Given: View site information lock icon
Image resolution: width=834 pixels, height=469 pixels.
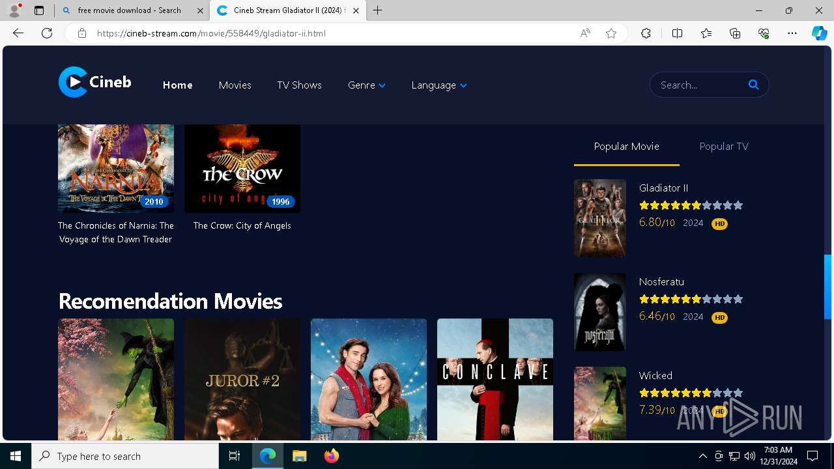Looking at the screenshot, I should pyautogui.click(x=82, y=33).
